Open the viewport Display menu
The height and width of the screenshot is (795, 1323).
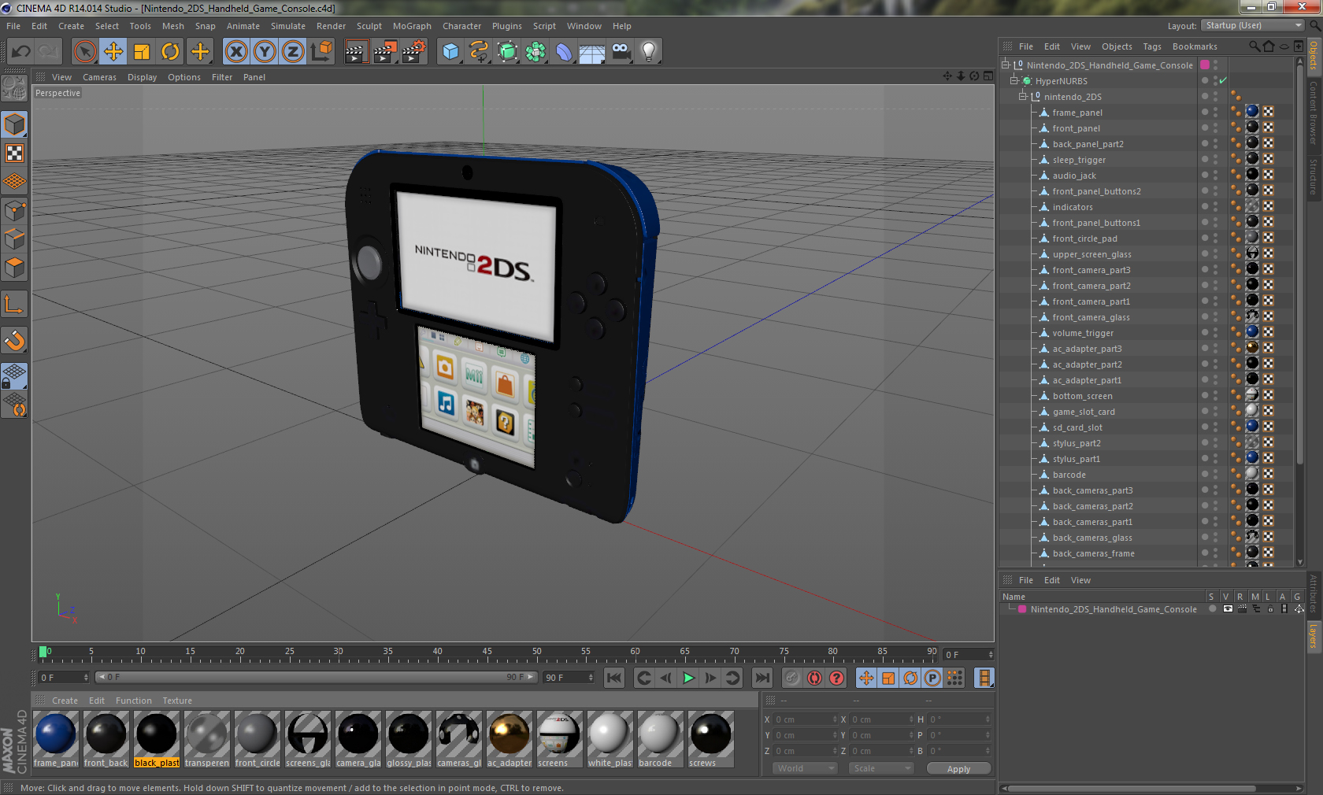[142, 77]
